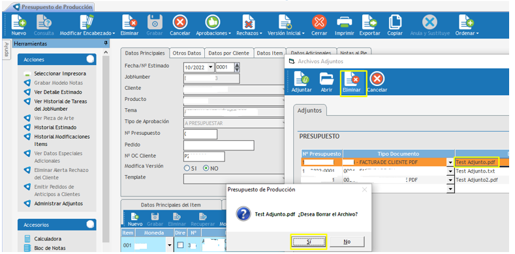
Task: Expand the Template dropdown
Action: (283, 178)
